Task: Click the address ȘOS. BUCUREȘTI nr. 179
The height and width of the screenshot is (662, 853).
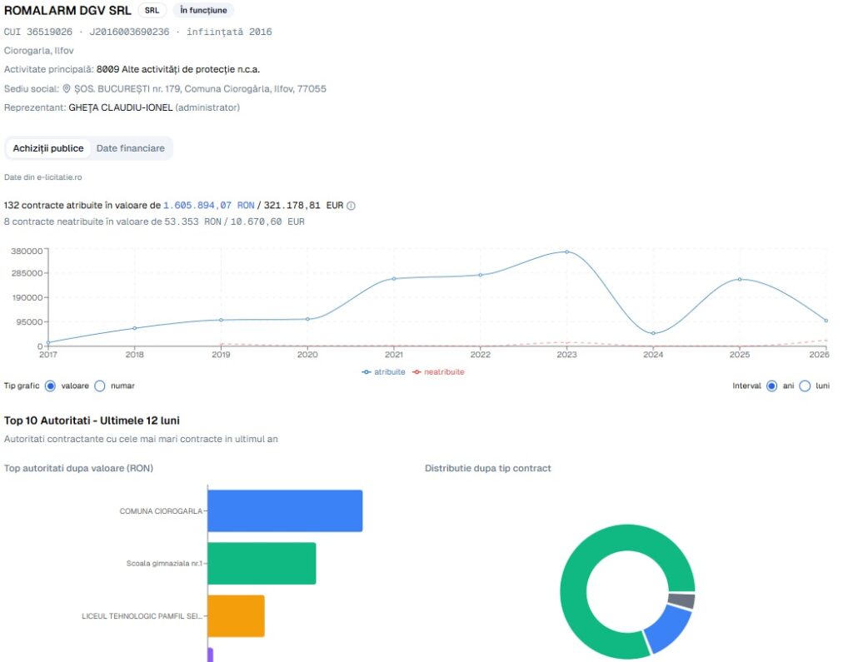Action: [200, 88]
